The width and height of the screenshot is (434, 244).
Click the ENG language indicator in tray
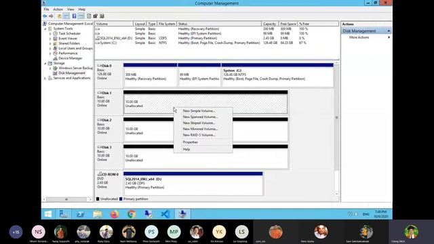(366, 214)
